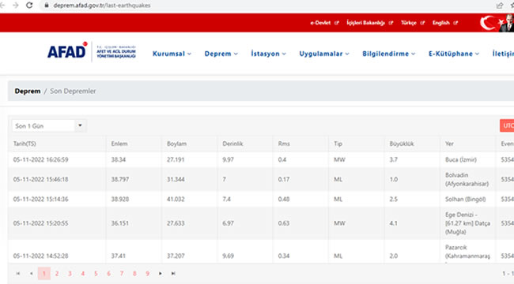Click the dropdown arrow beside Son 1 Gün
This screenshot has width=514, height=284.
click(80, 125)
